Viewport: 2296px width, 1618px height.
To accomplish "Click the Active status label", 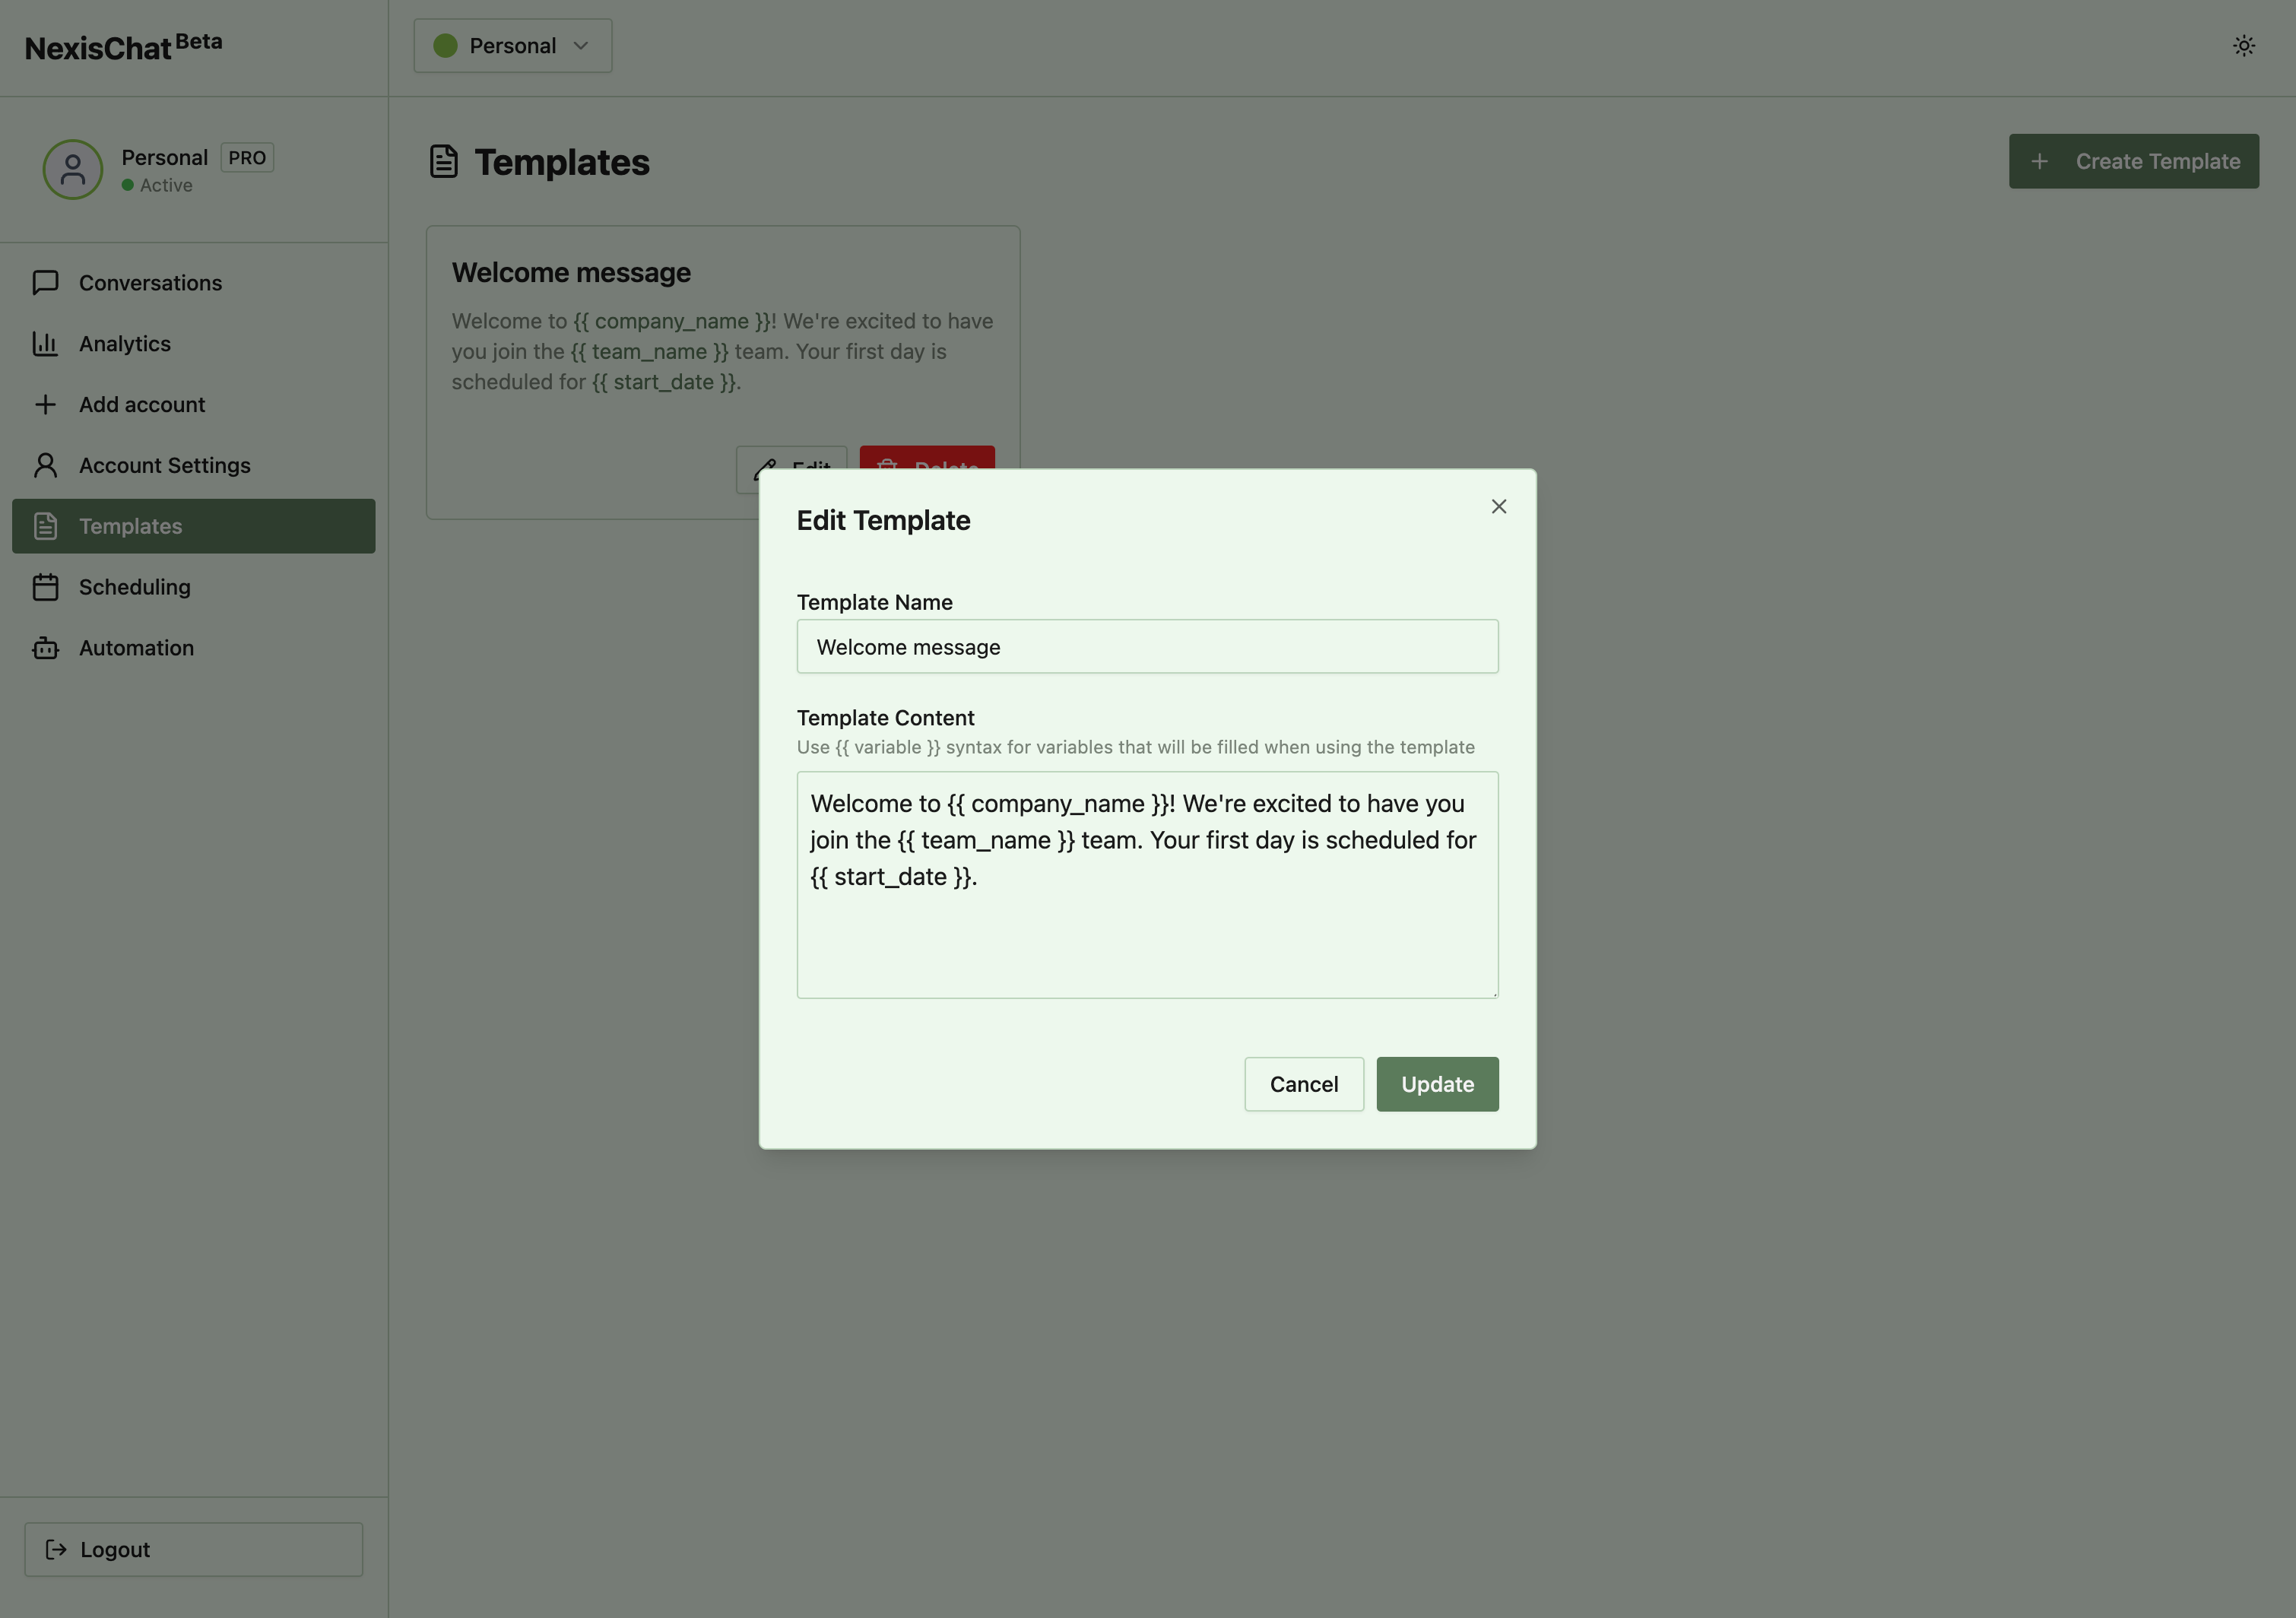I will point(166,186).
